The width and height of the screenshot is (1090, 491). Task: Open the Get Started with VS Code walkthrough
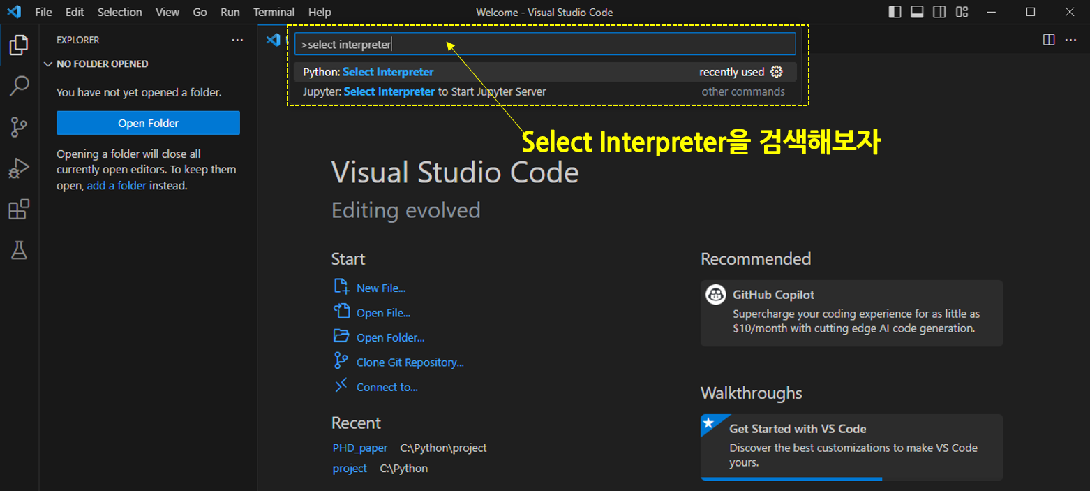[851, 447]
